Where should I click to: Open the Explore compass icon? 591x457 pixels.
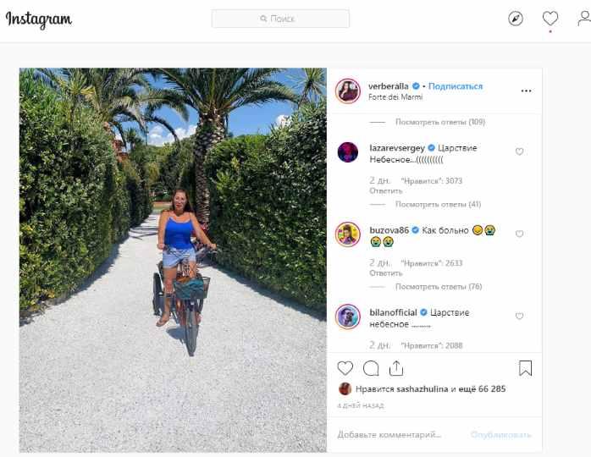[x=516, y=19]
